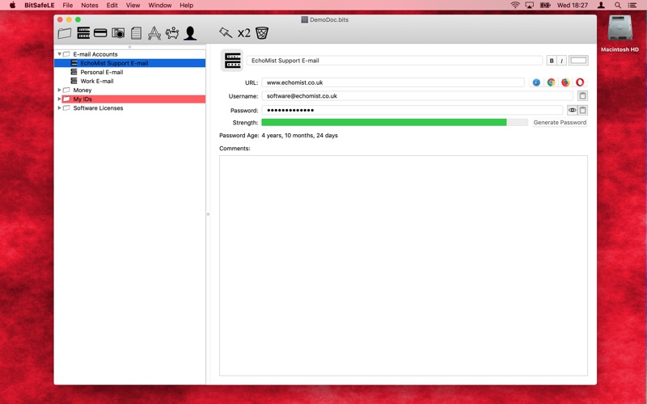Add a new photo item with camera icon
This screenshot has height=404, width=647.
tap(118, 33)
